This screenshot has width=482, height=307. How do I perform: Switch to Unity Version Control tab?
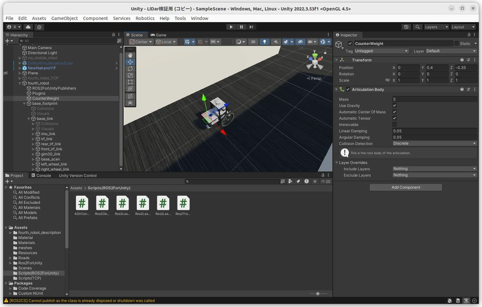[x=78, y=175]
